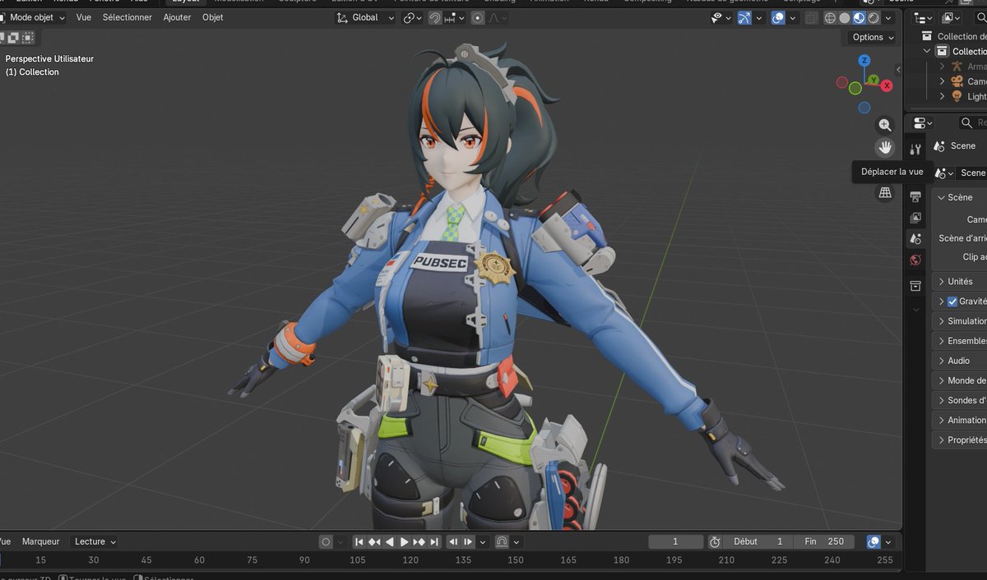987x580 pixels.
Task: Toggle timeline auto-keying record button
Action: click(x=326, y=542)
